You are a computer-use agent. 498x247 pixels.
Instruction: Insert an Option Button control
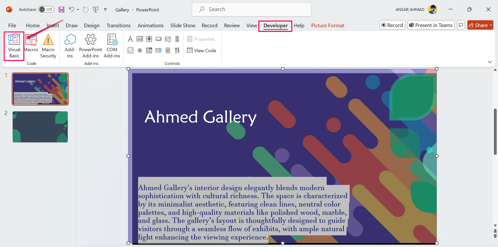140,50
